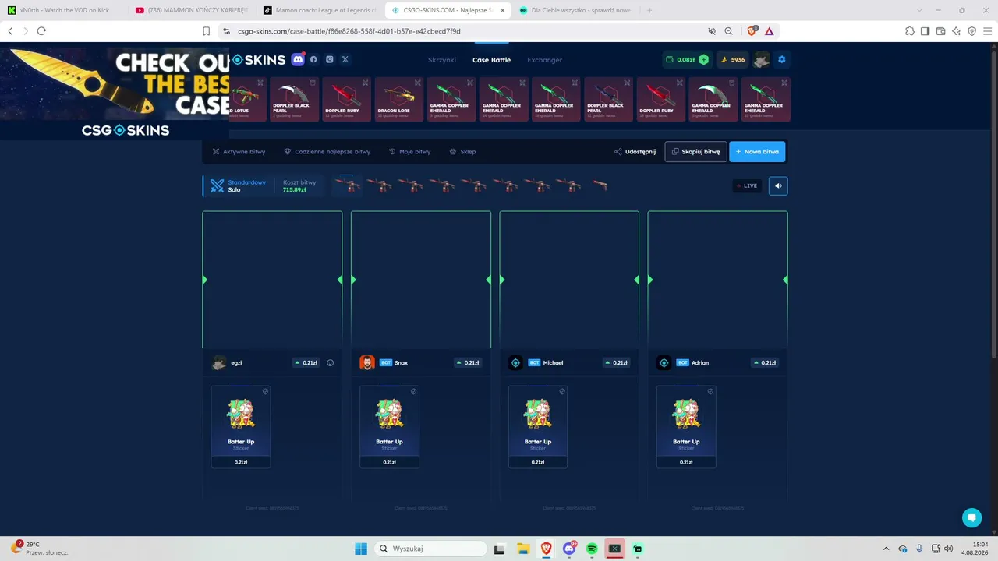Image resolution: width=998 pixels, height=561 pixels.
Task: Click the Brave Rewards triangle icon
Action: 769,31
